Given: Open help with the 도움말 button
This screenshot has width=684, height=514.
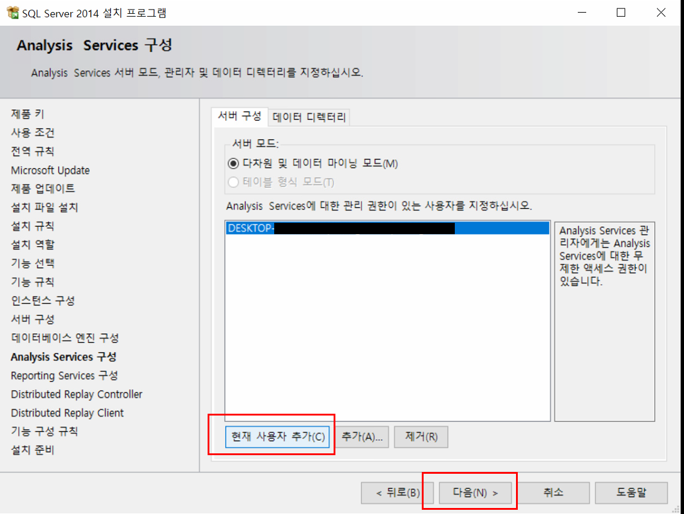Looking at the screenshot, I should pyautogui.click(x=631, y=493).
